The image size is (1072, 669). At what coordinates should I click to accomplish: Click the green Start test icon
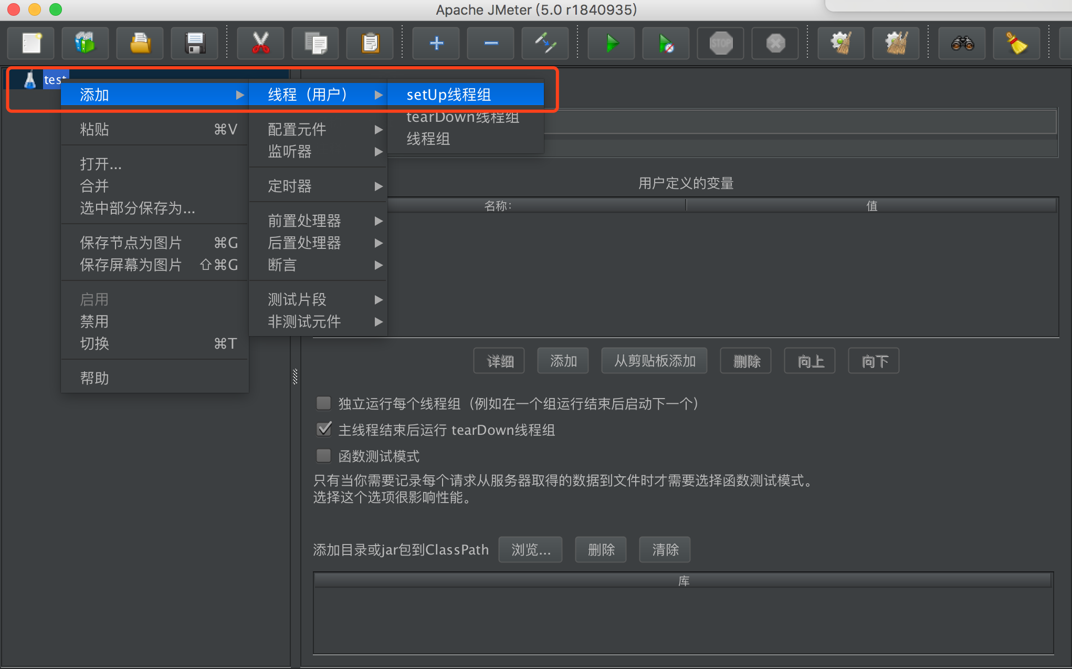click(612, 43)
